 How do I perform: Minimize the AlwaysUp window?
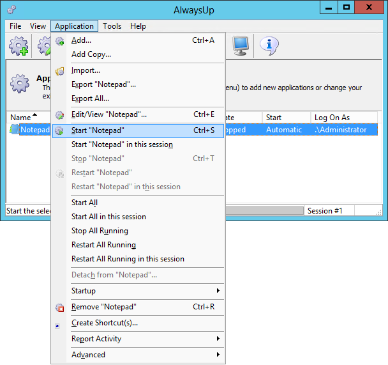pos(329,8)
